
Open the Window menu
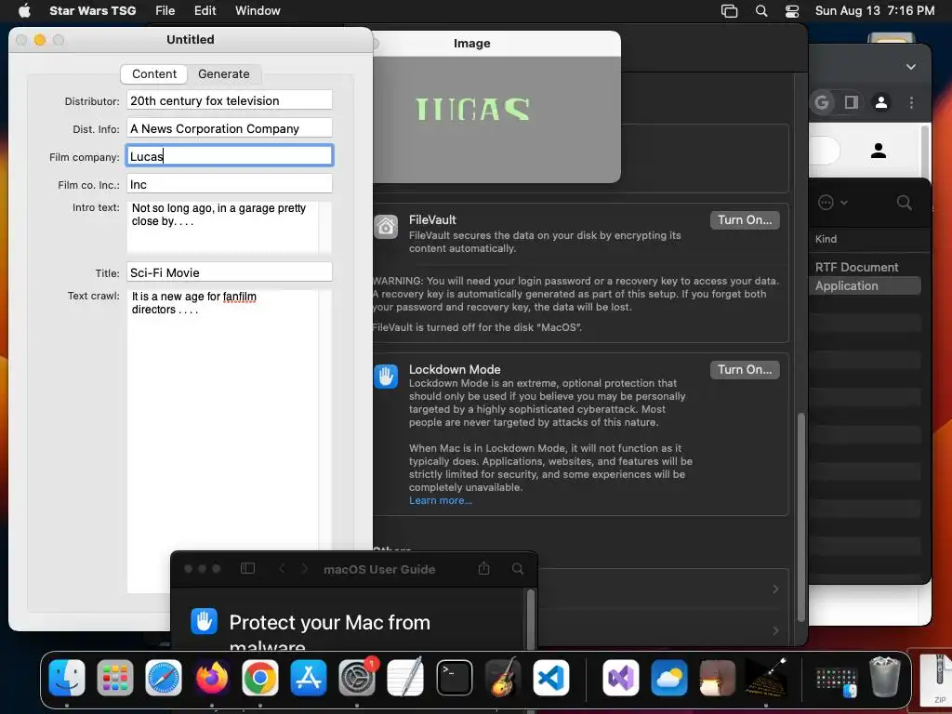point(258,11)
